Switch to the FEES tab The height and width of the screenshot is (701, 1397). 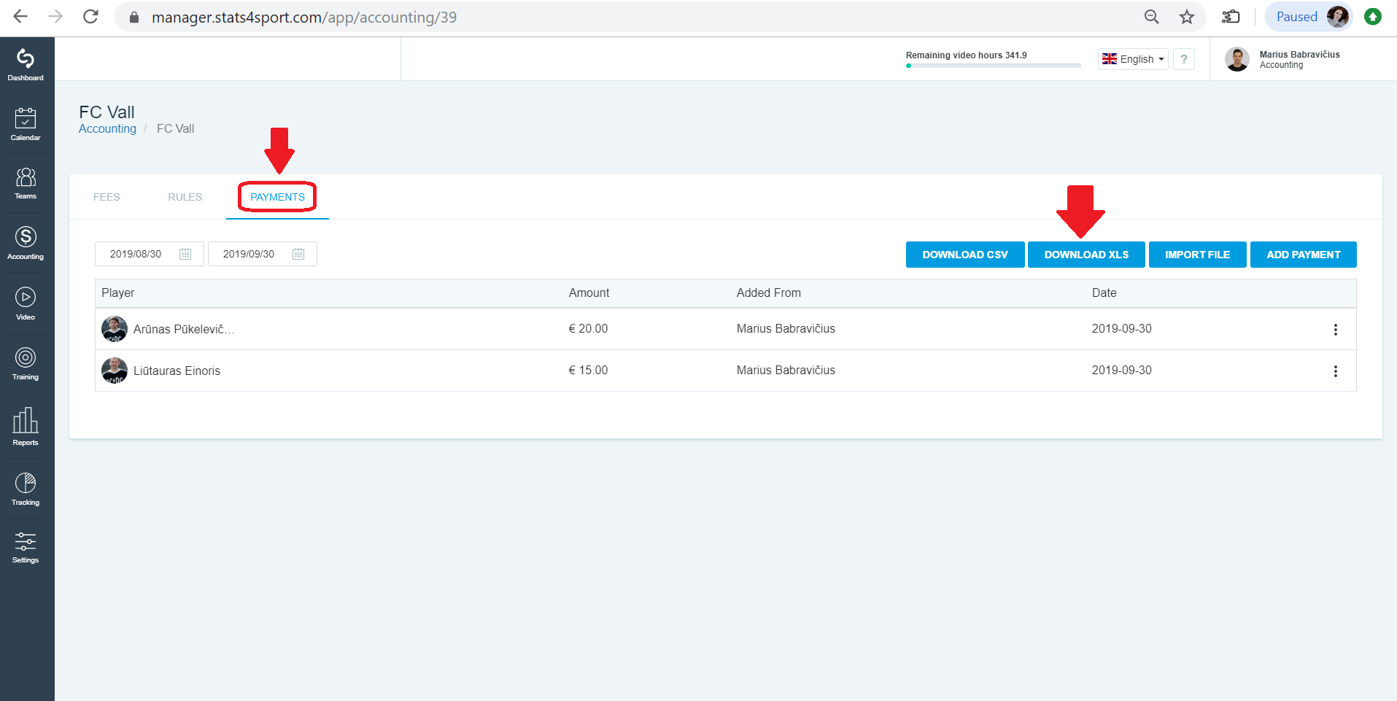coord(107,197)
